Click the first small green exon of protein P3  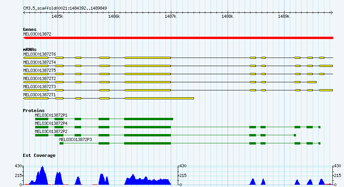click(x=61, y=143)
